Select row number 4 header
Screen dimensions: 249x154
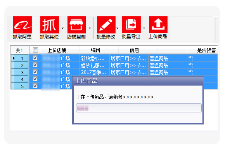coord(20,79)
